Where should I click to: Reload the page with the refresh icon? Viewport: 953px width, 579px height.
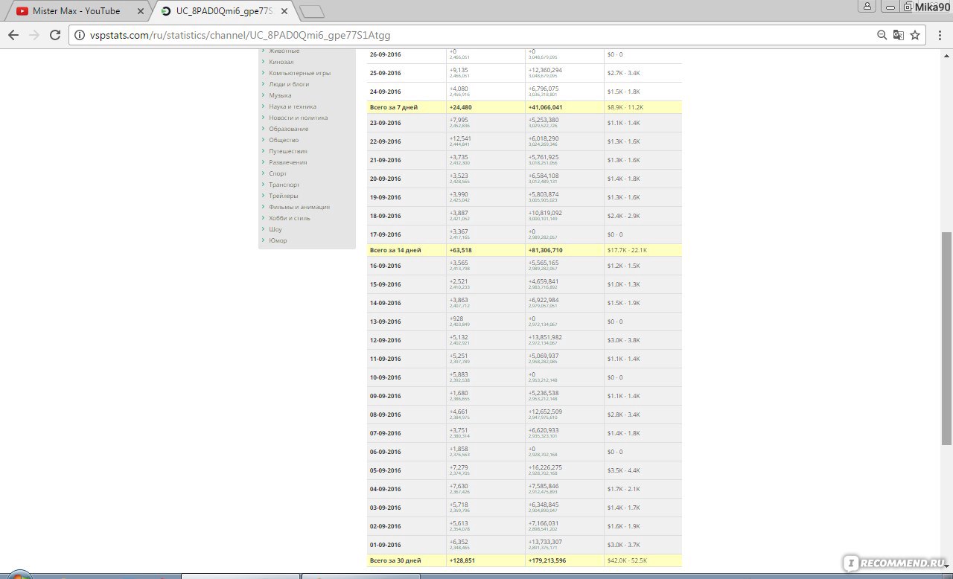[55, 35]
